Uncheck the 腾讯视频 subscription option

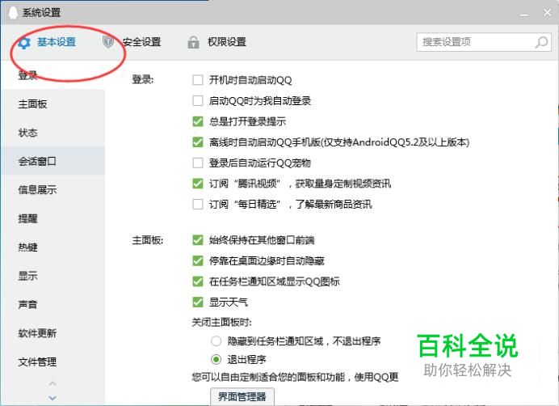[197, 184]
